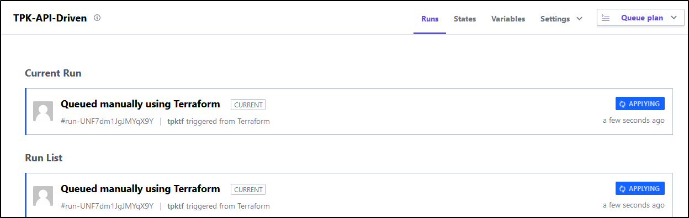Click the run ID in Run List entry
This screenshot has width=689, height=218.
107,206
